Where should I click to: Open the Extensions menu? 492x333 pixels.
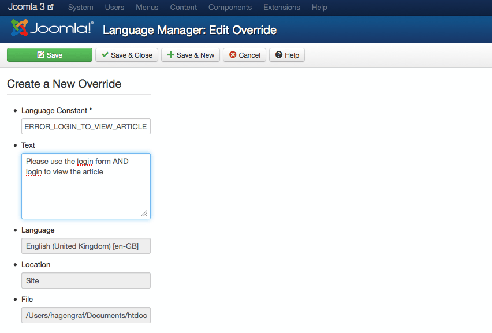pyautogui.click(x=281, y=8)
